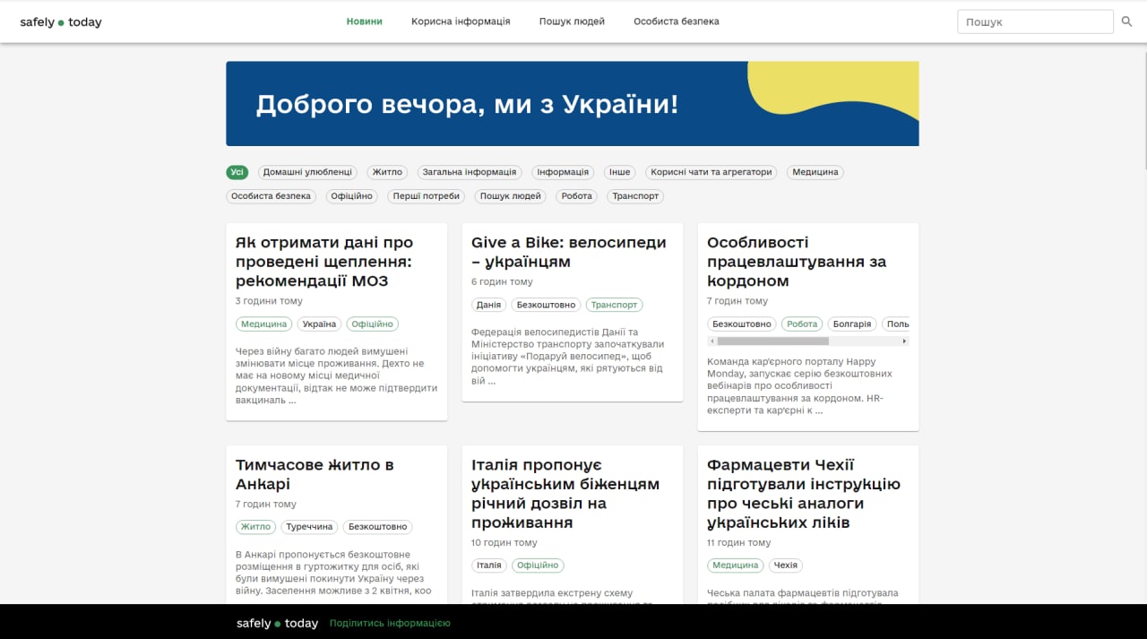The height and width of the screenshot is (639, 1147).
Task: Open the Новини menu item
Action: [x=364, y=22]
